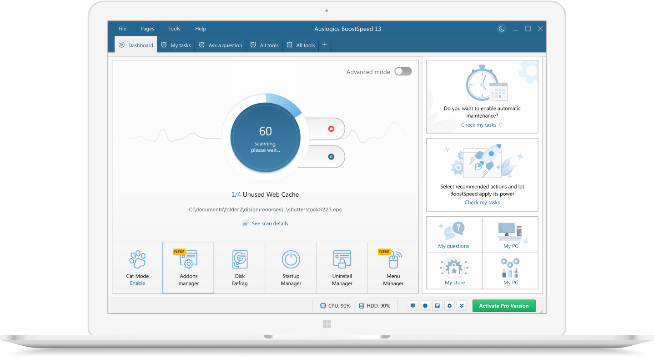Switch to the My tasks tab
This screenshot has width=654, height=358.
(176, 45)
